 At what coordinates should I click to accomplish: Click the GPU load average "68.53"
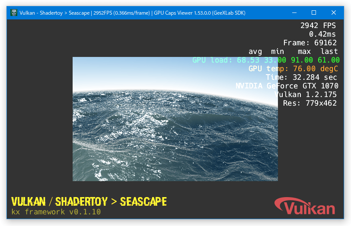coord(248,60)
